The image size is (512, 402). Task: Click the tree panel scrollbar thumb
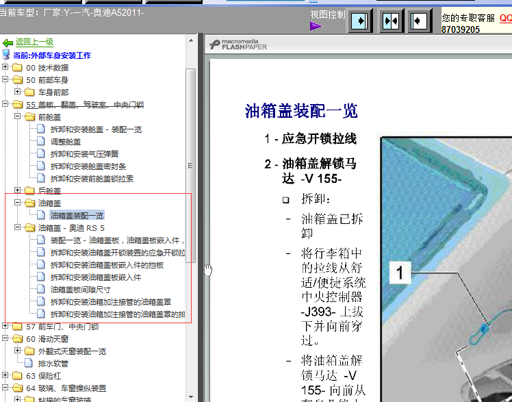[x=191, y=166]
